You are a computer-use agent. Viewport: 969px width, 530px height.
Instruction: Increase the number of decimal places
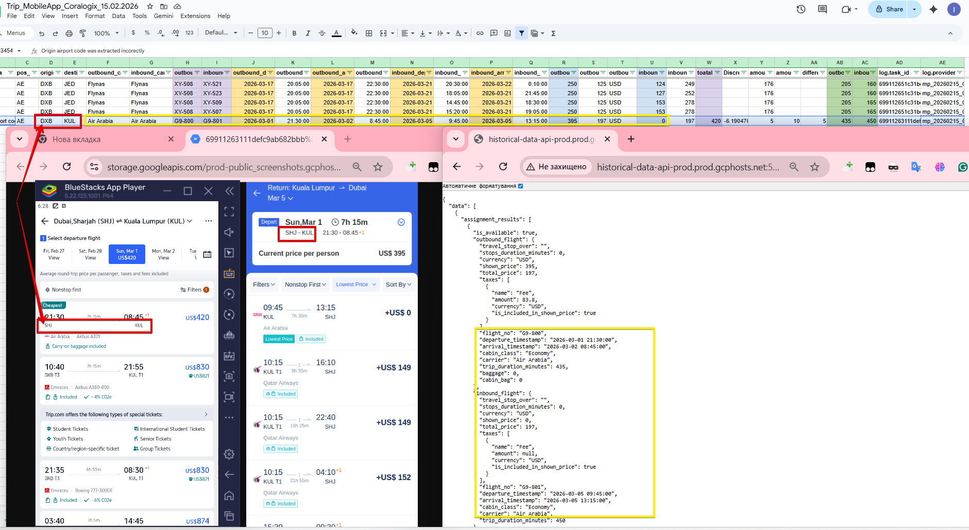point(175,33)
